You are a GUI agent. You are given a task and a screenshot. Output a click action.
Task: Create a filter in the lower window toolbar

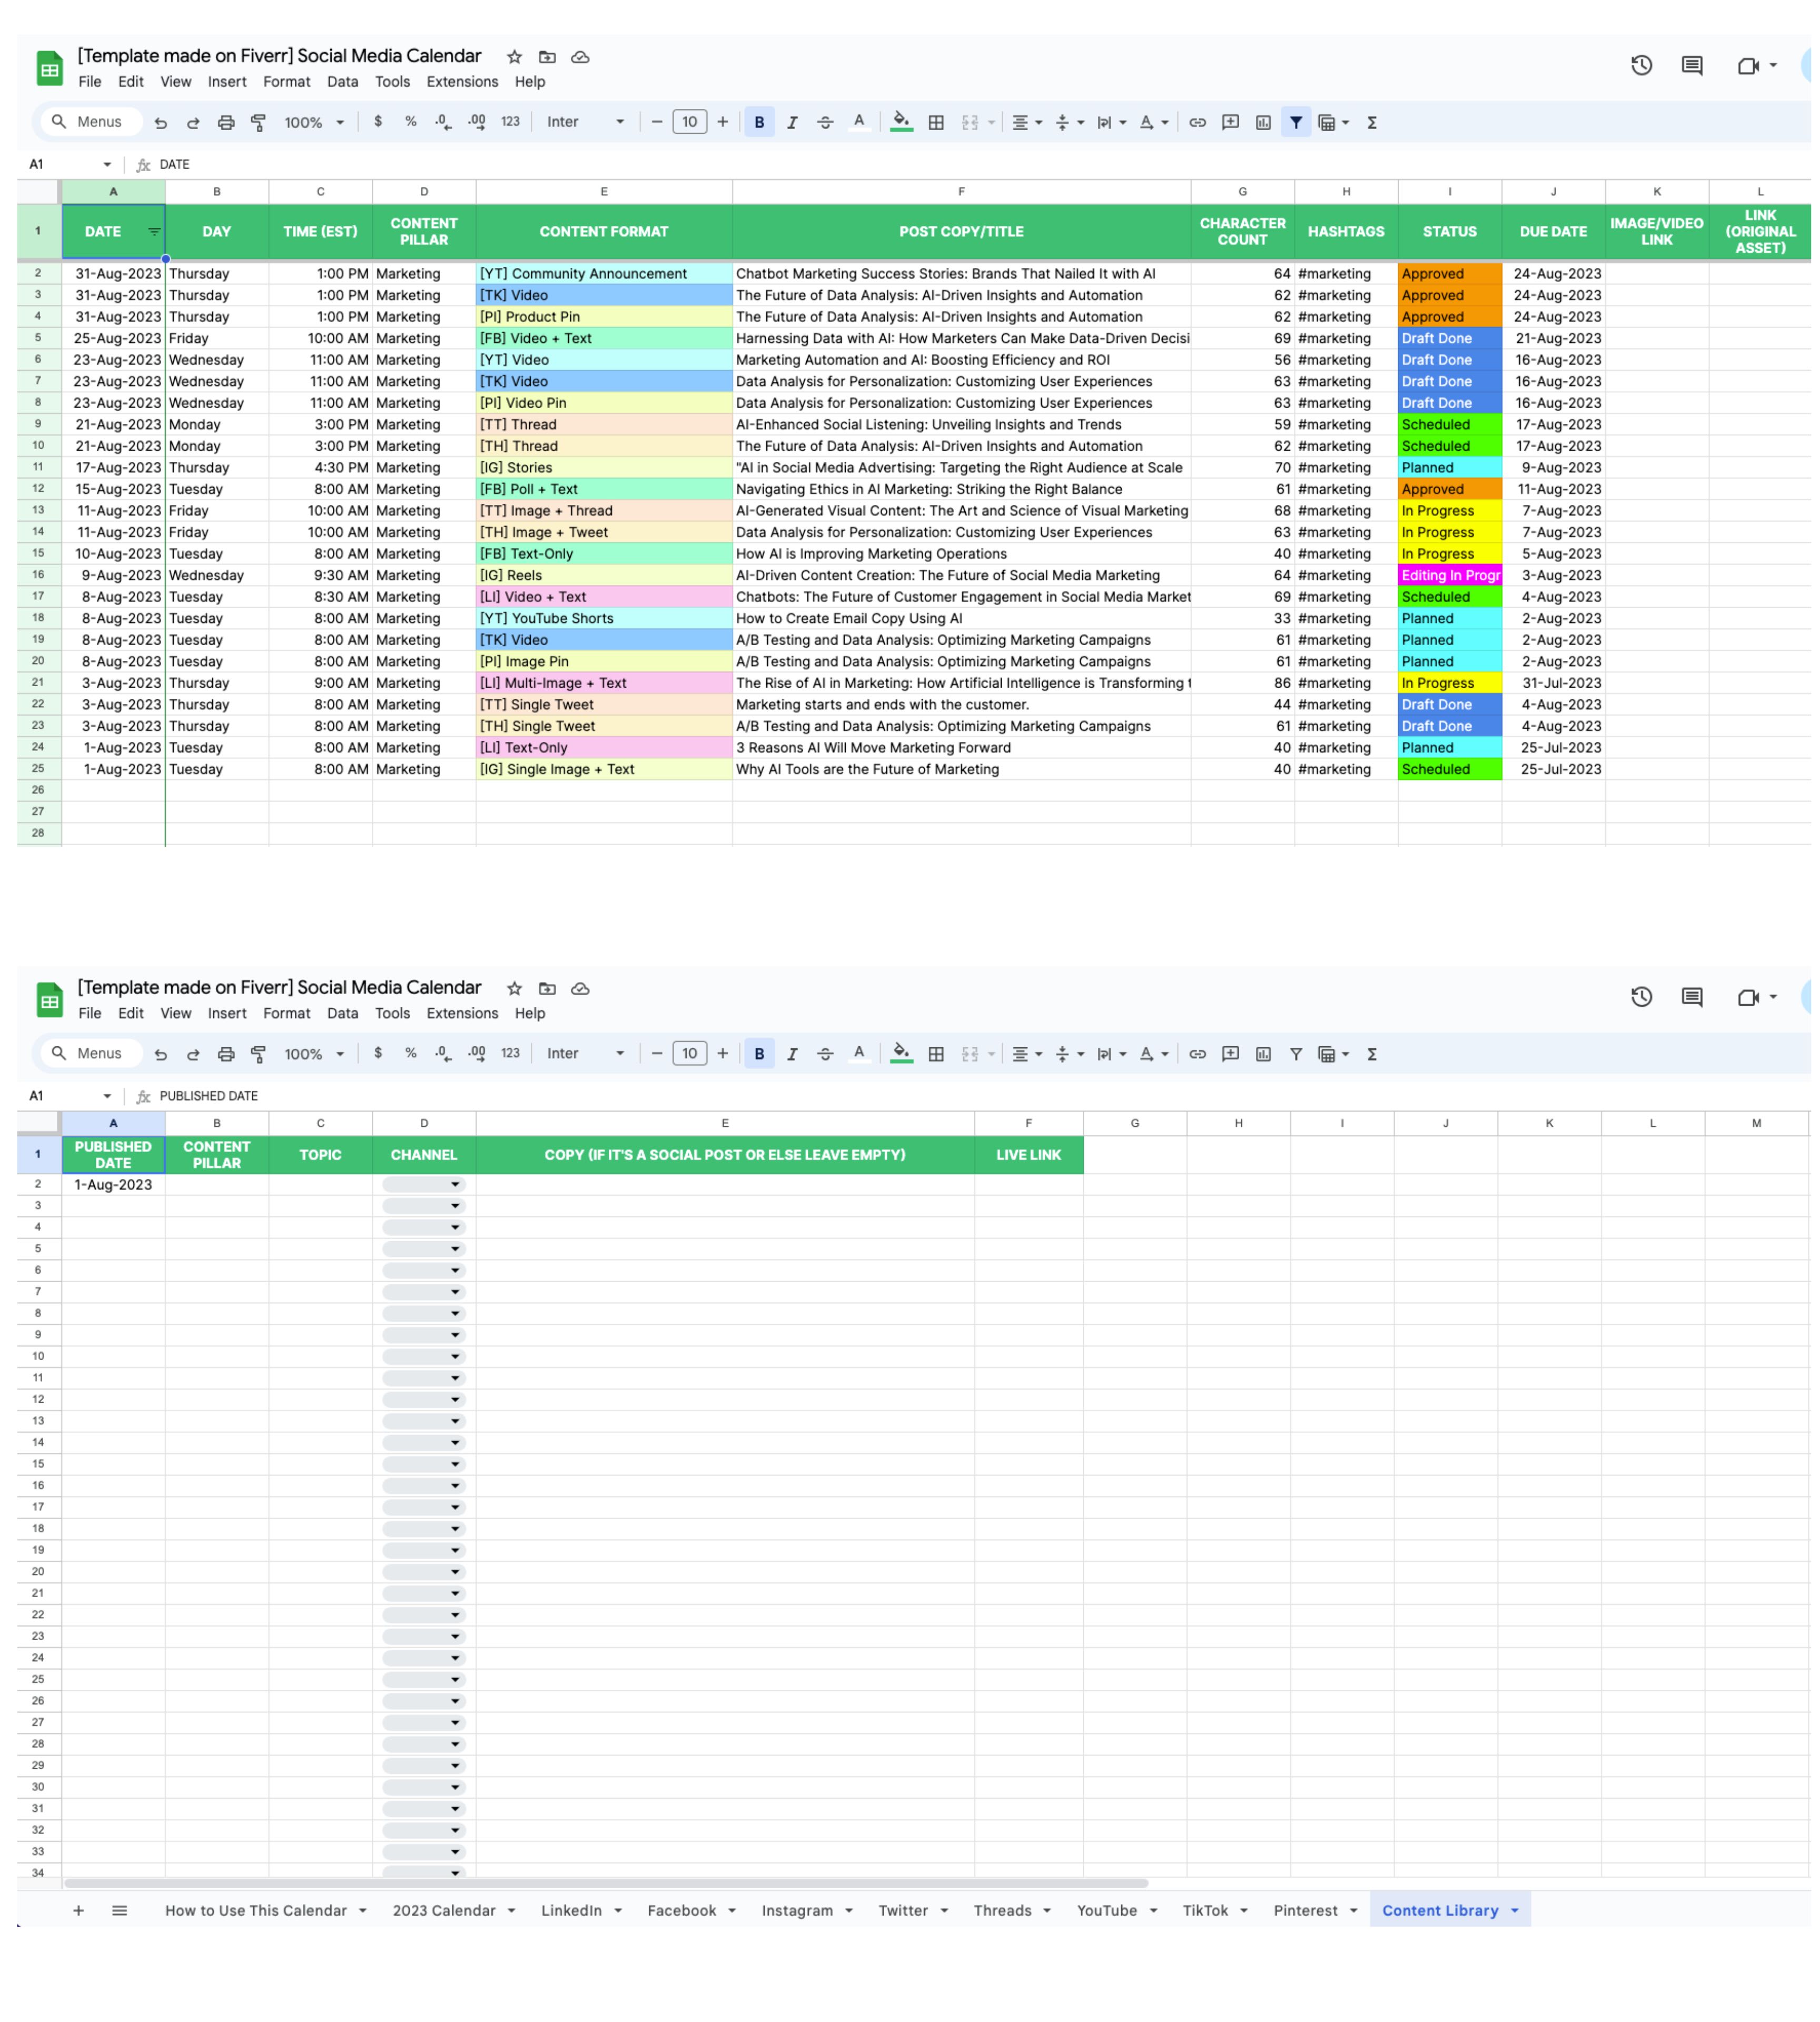point(1296,1054)
